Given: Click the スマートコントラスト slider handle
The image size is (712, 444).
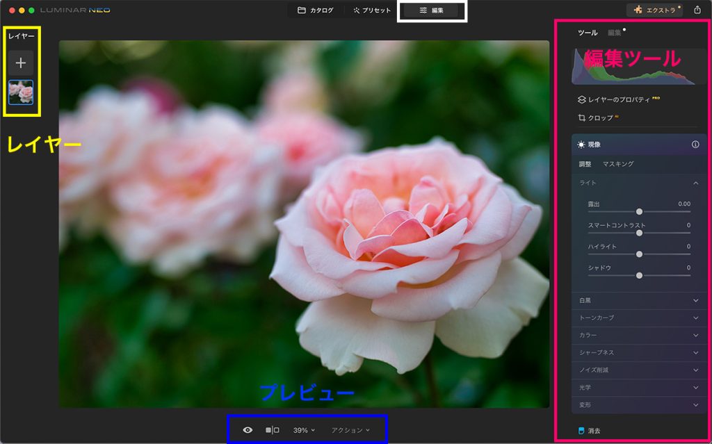Looking at the screenshot, I should click(639, 233).
